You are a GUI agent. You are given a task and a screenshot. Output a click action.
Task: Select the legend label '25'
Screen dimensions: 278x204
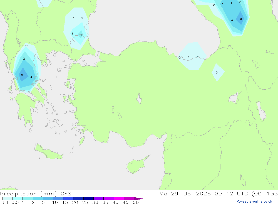[x=85, y=202]
